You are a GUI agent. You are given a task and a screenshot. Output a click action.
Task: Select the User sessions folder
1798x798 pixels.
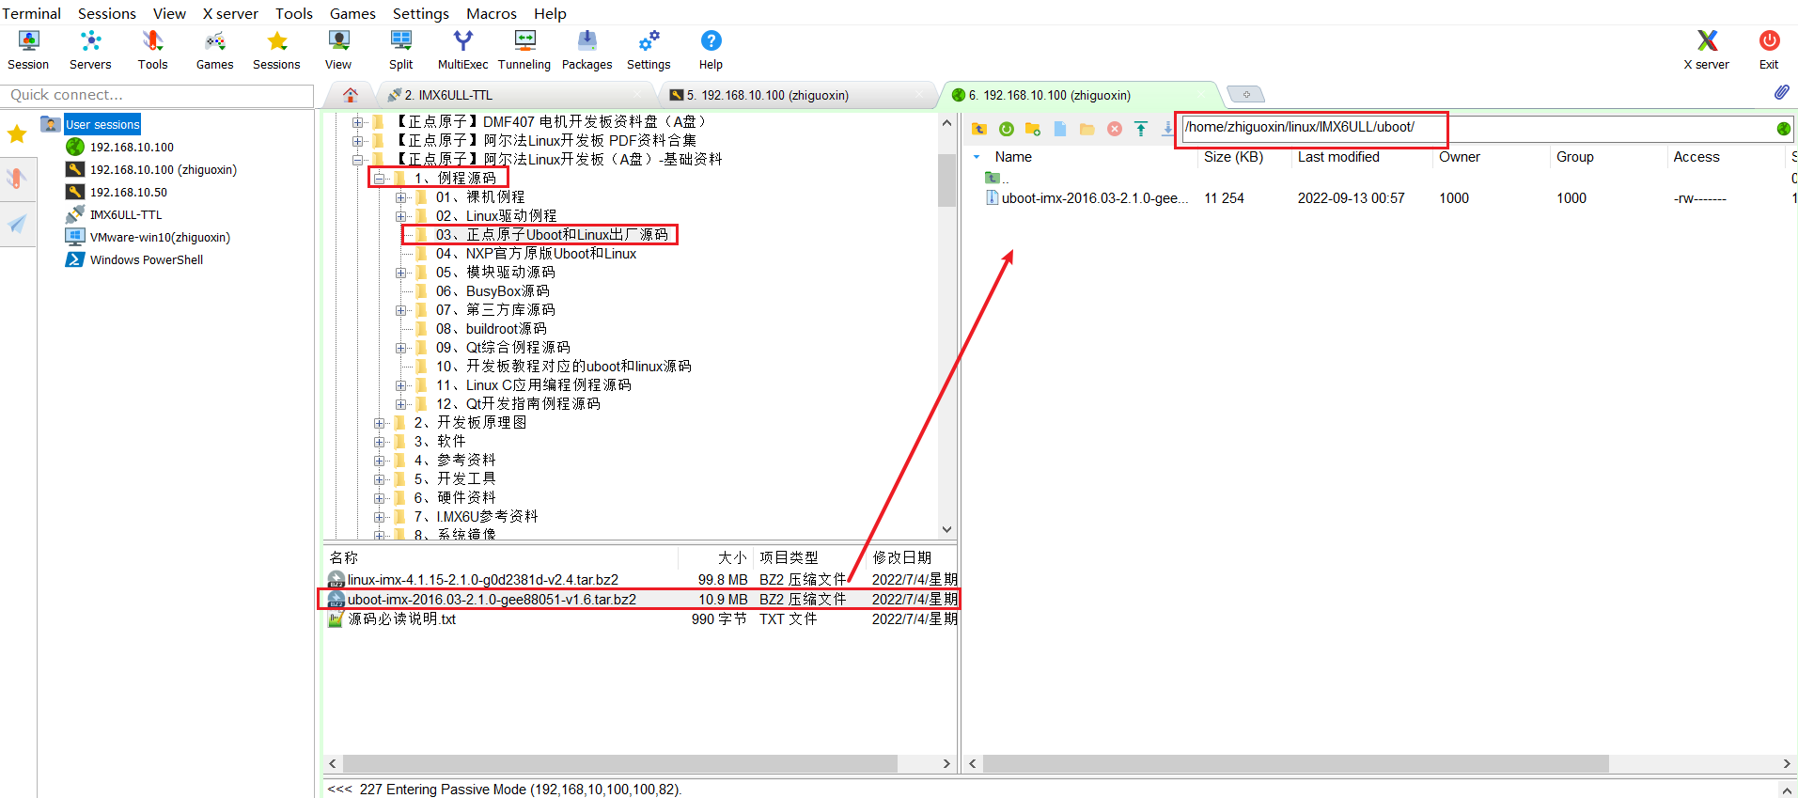(x=102, y=124)
